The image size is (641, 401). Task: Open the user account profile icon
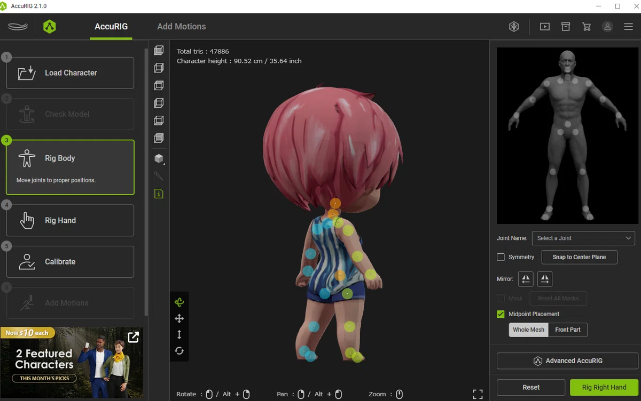tap(607, 27)
